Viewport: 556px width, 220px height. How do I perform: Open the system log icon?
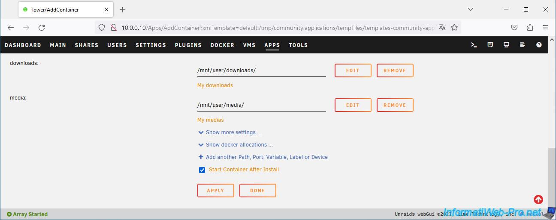(522, 45)
